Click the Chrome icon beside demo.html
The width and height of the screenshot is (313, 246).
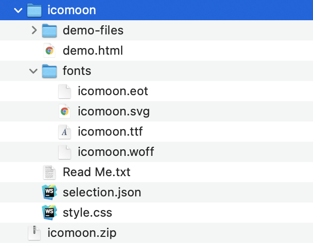coord(49,51)
